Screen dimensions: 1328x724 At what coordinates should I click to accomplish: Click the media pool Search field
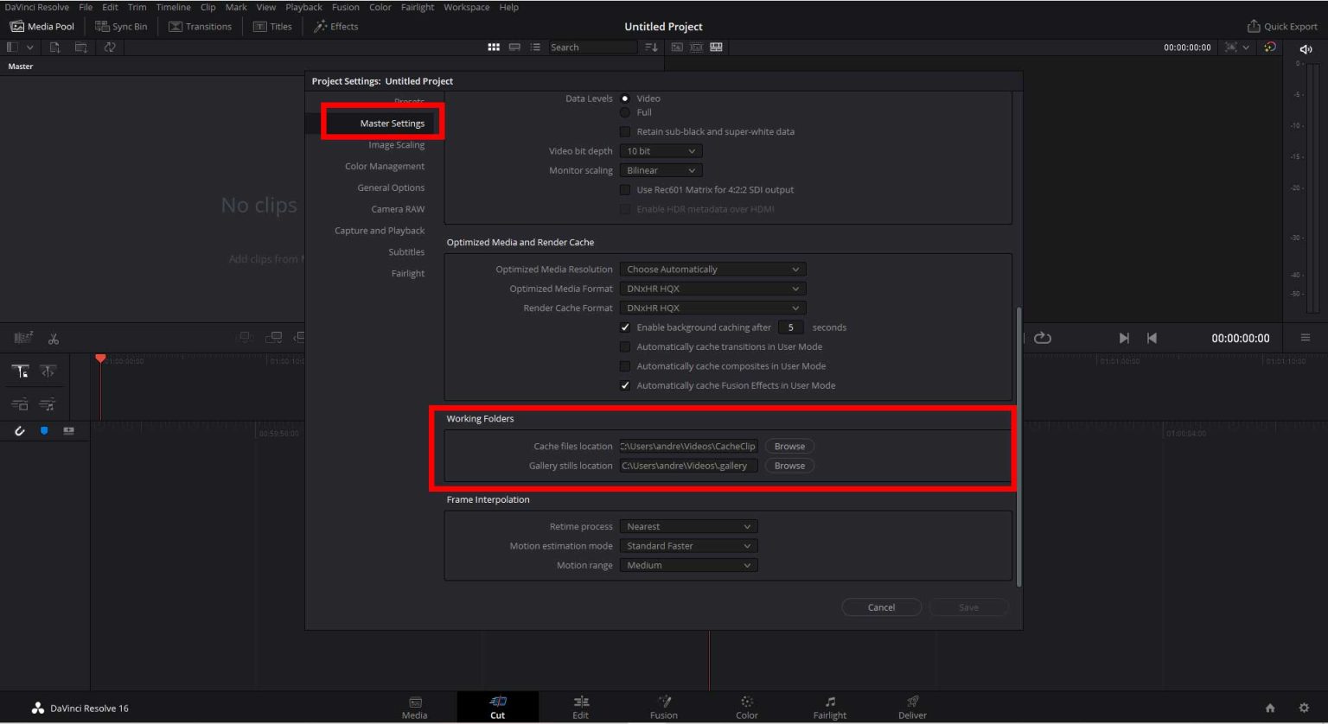pos(592,47)
